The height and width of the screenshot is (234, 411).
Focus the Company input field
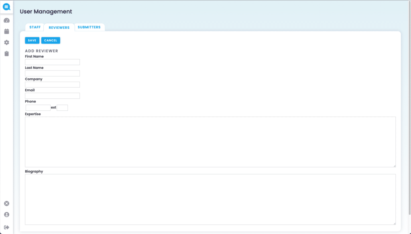tap(53, 85)
